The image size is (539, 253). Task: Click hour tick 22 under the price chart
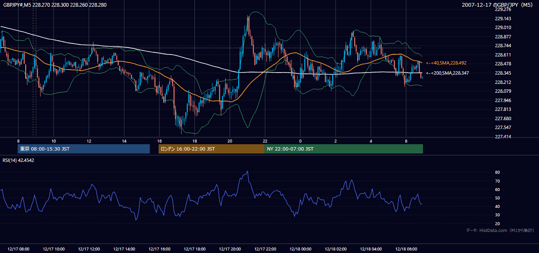pyautogui.click(x=265, y=141)
